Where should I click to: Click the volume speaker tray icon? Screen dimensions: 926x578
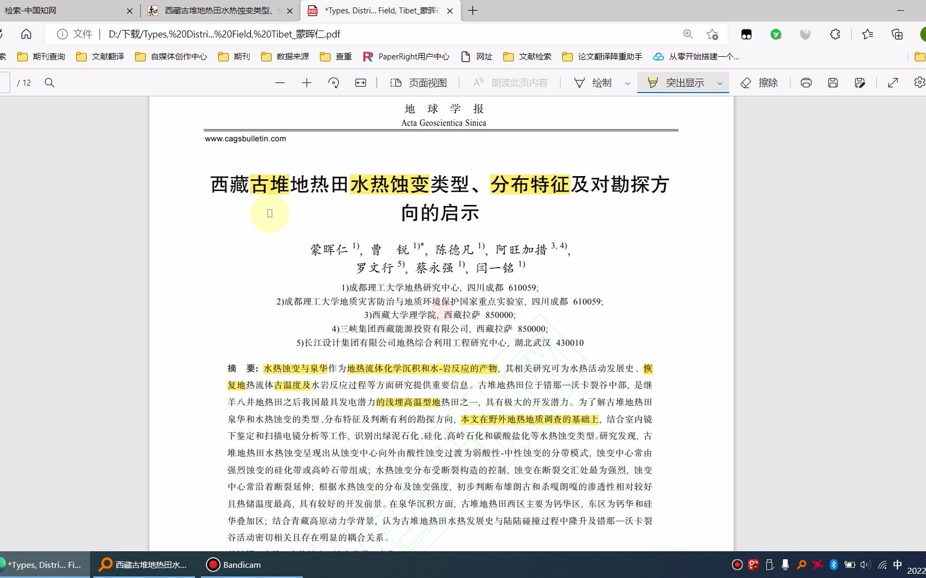(865, 565)
